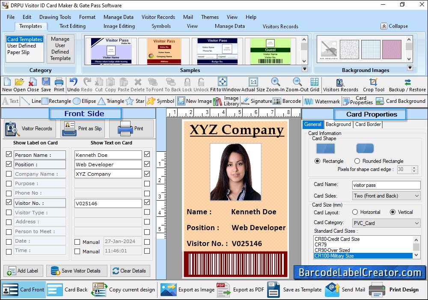The image size is (428, 300).
Task: Check the Manual date checkbox
Action: 77,242
